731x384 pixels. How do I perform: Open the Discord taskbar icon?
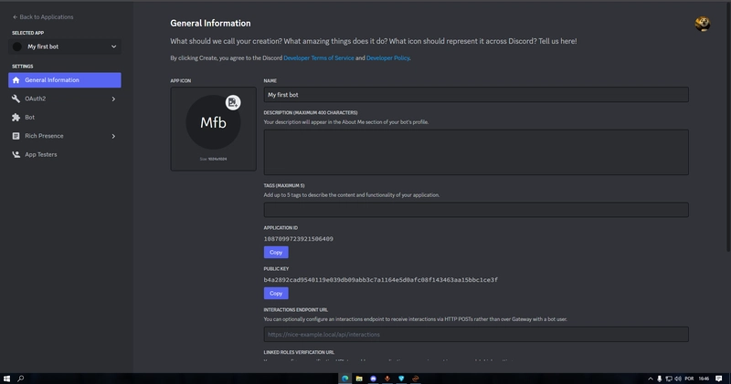[373, 379]
